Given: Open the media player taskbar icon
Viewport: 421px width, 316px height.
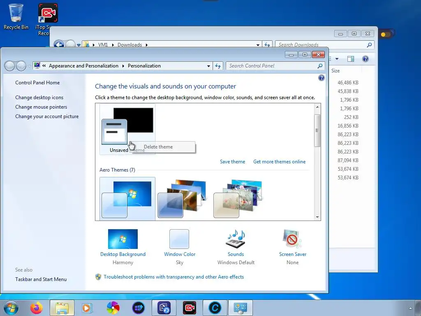Looking at the screenshot, I should [87, 308].
